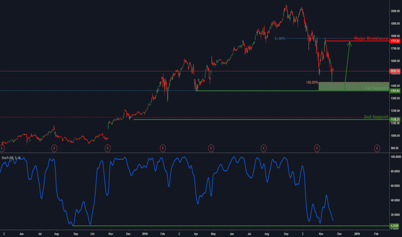Viewport: 402px width, 237px height.
Task: Click the 2000.00 price axis label
Action: (x=395, y=11)
